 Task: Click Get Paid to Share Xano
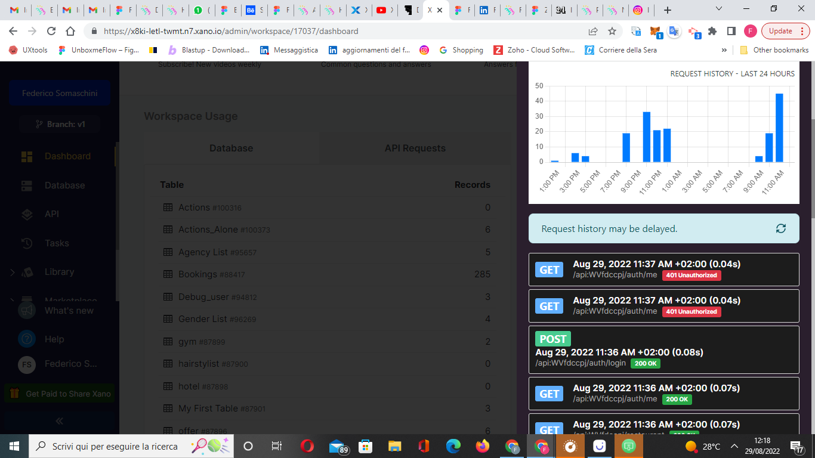coord(60,394)
